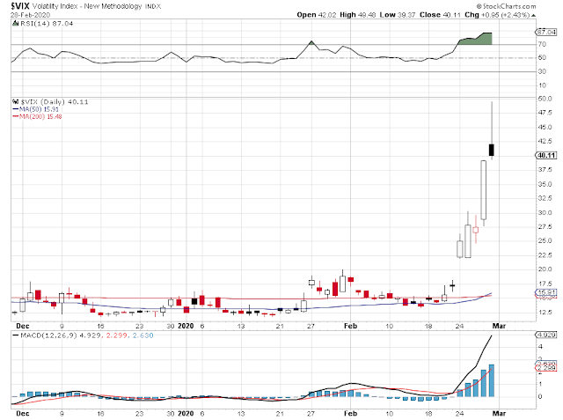Click 'Feb' label under the price panel
563x420 pixels.
350,326
